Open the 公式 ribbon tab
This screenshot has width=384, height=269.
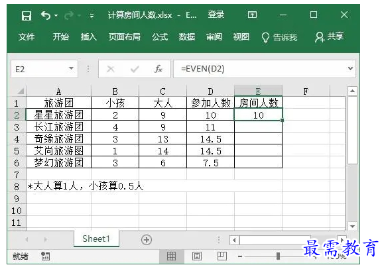[x=160, y=37]
